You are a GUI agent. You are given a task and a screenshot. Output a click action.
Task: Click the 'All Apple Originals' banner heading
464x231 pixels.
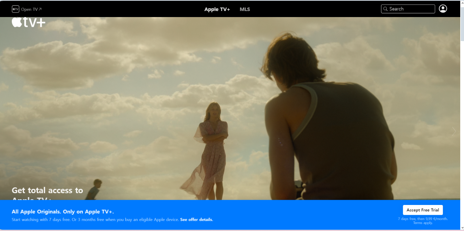pyautogui.click(x=63, y=212)
